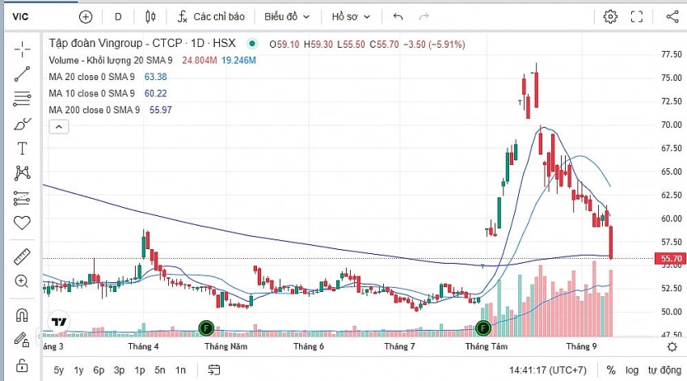Click the 60.22 MA 10 value
Screen dimensions: 687x381
point(155,94)
